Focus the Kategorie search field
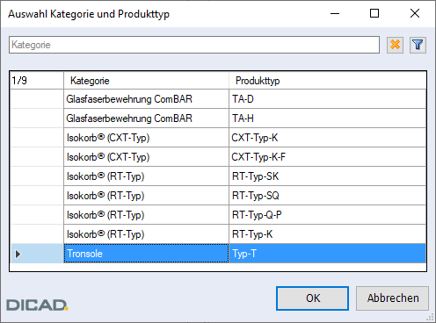Image resolution: width=436 pixels, height=323 pixels. click(194, 45)
